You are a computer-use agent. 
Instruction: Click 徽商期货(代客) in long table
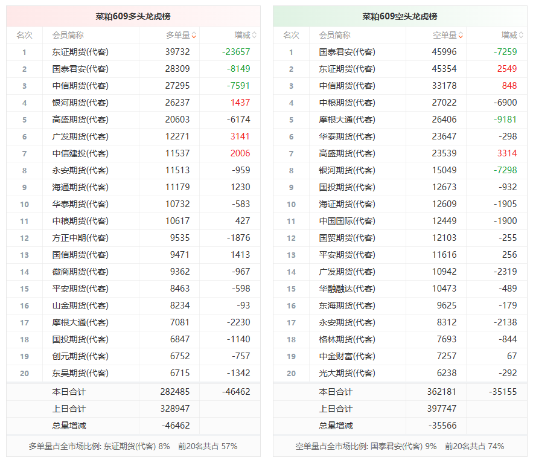pos(80,272)
